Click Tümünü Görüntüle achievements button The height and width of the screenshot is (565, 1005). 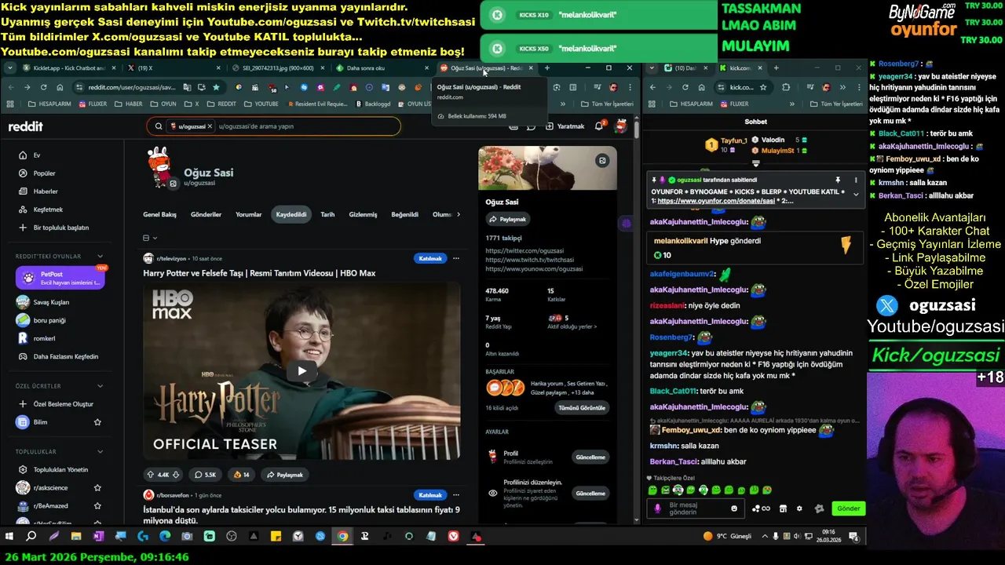point(582,408)
